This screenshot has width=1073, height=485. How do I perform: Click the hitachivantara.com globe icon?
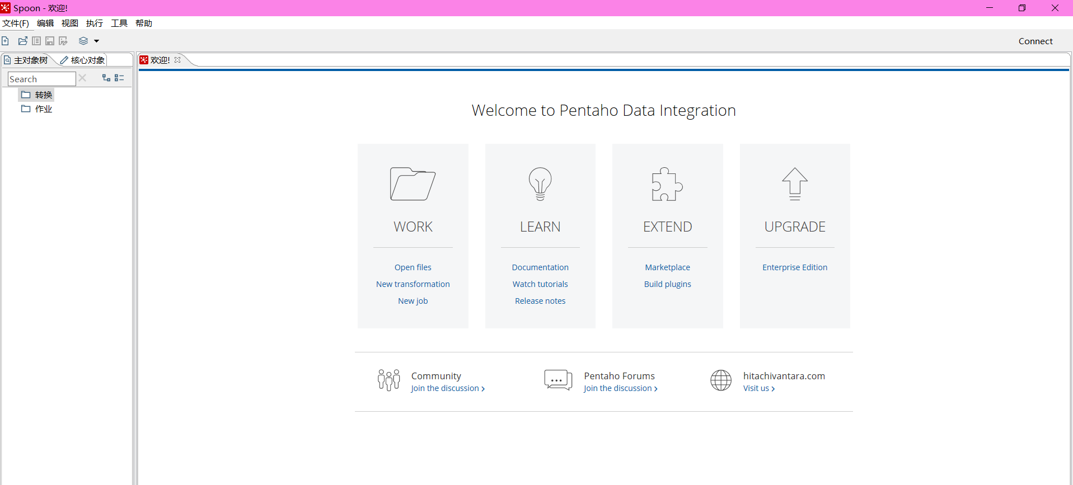pos(721,380)
